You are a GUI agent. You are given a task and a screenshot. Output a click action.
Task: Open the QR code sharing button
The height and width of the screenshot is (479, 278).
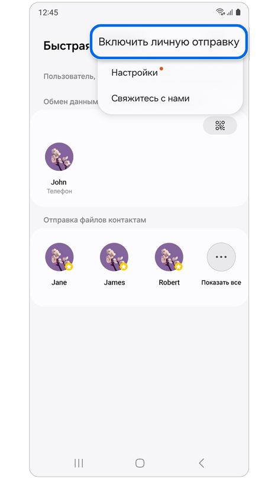[220, 125]
